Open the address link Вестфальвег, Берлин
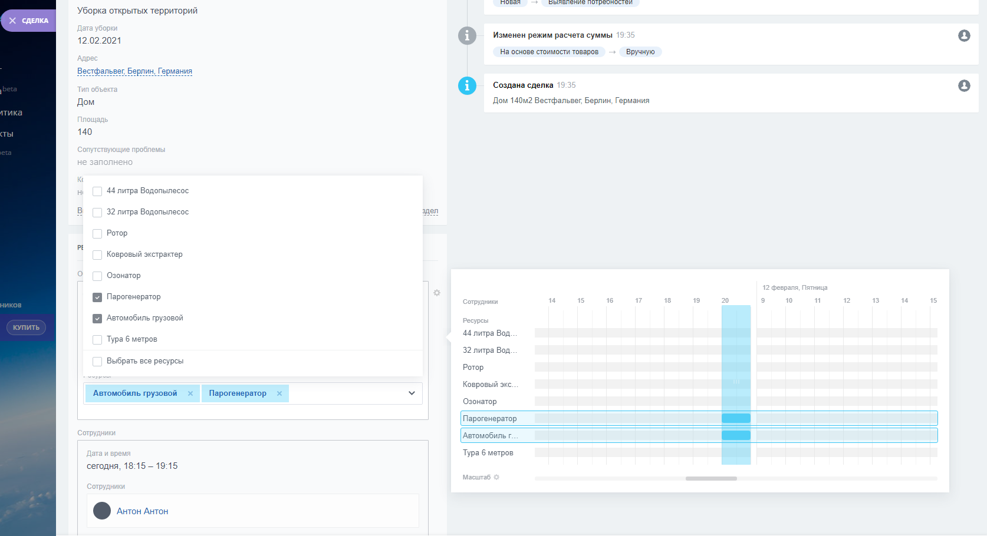The height and width of the screenshot is (536, 987). (134, 71)
